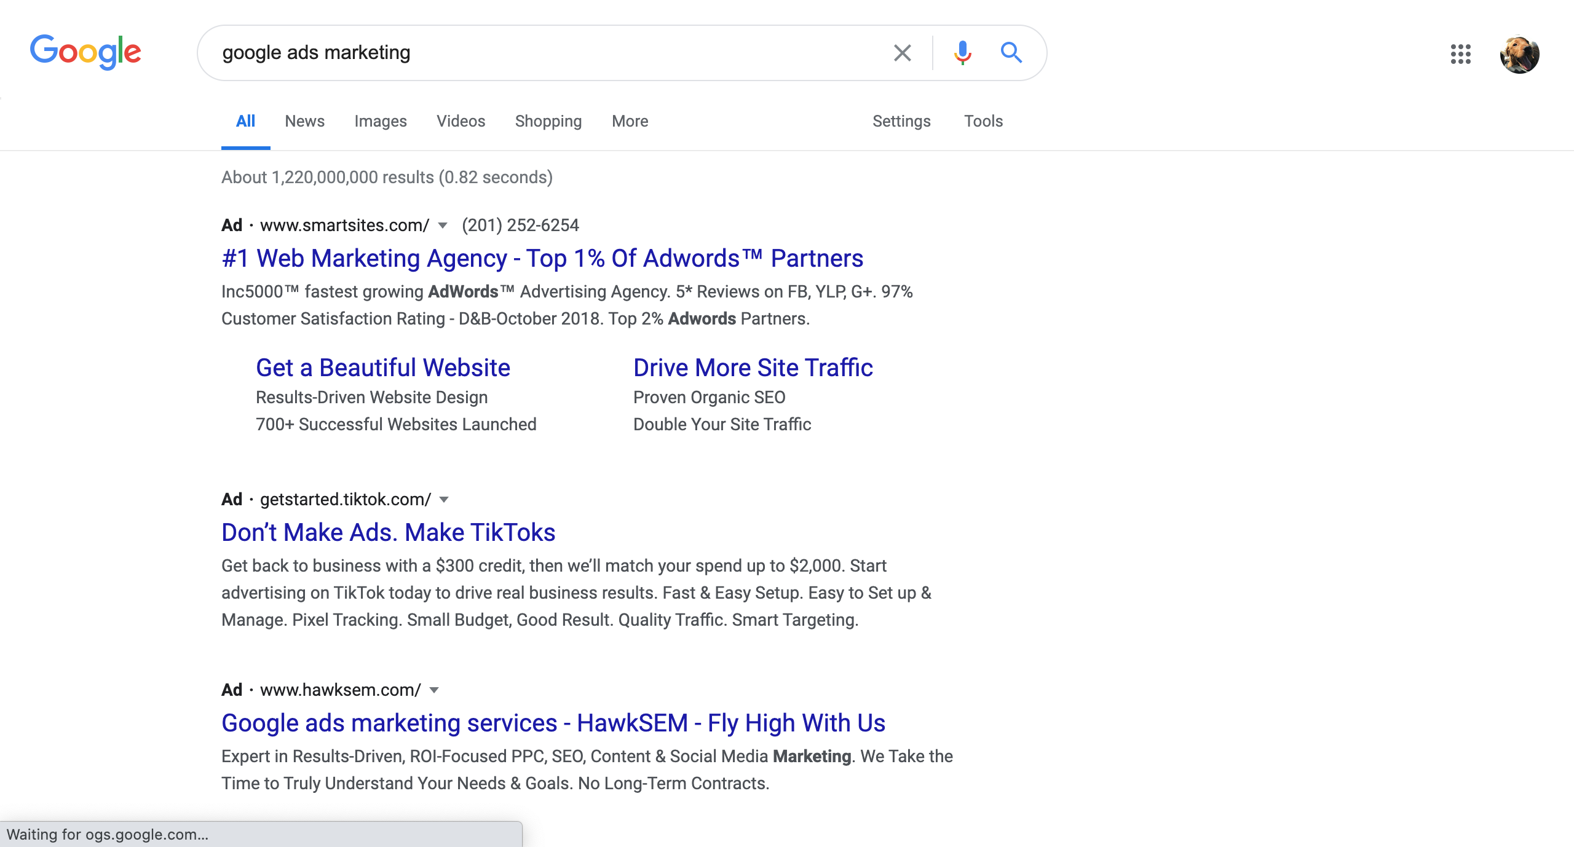
Task: Click the voice search microphone icon
Action: point(962,53)
